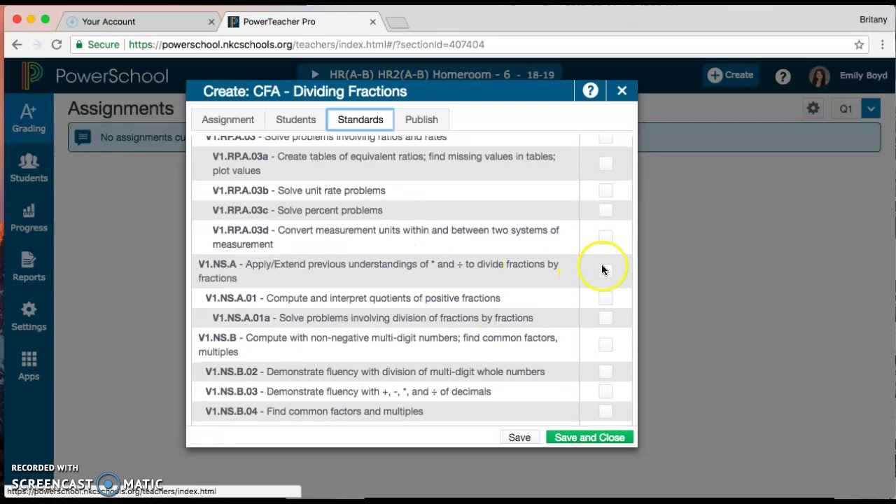Check the V1.NS.A.01 quotients checkbox
This screenshot has height=504, width=896.
pos(605,298)
